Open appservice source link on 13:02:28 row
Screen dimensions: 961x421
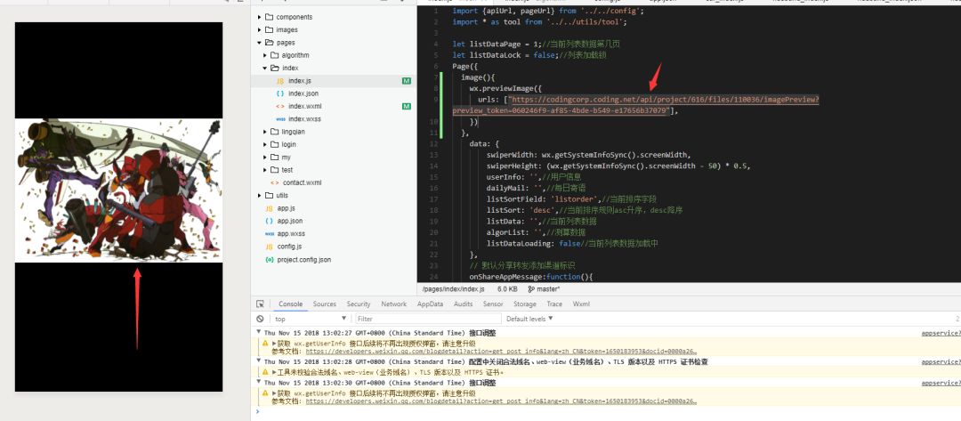pos(941,362)
